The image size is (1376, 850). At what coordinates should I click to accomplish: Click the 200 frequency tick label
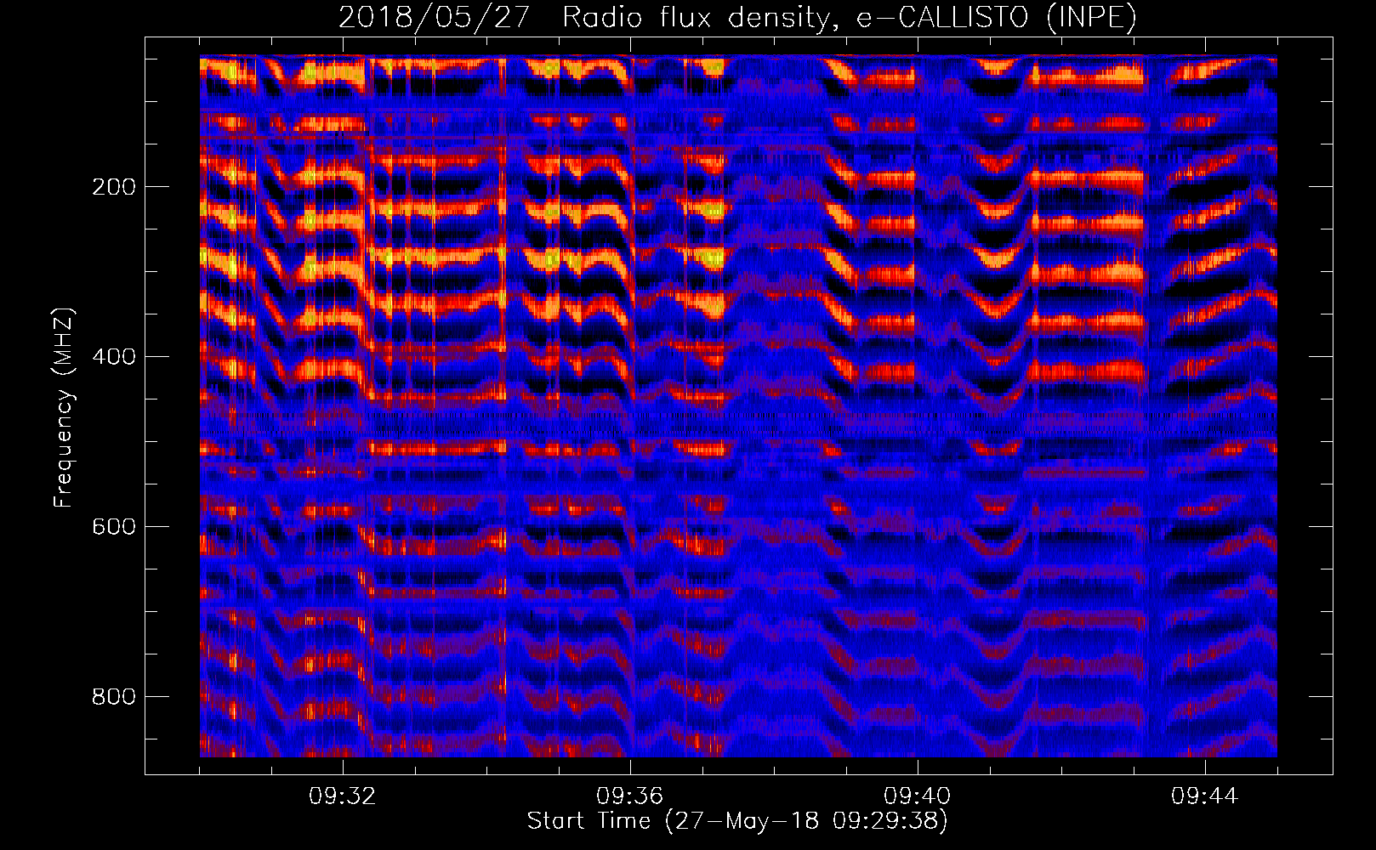pyautogui.click(x=113, y=187)
